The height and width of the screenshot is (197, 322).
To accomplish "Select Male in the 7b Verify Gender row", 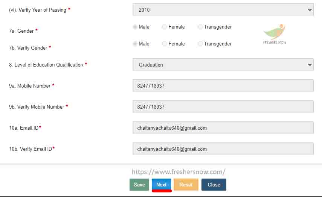I will (x=135, y=44).
